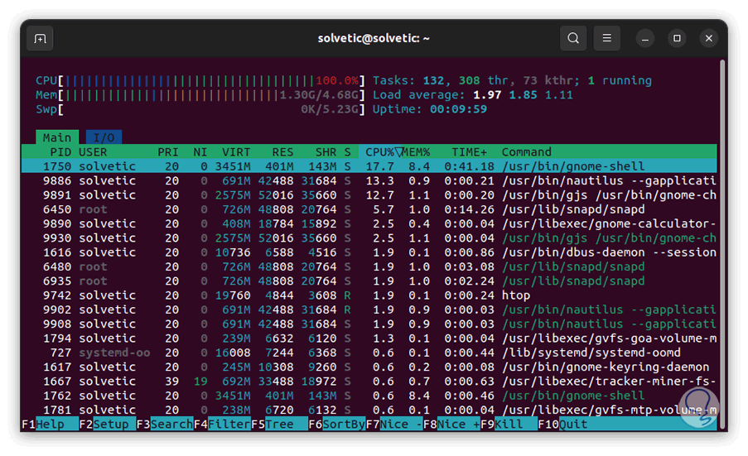Select nautilus thread 9908 row

pyautogui.click(x=369, y=324)
